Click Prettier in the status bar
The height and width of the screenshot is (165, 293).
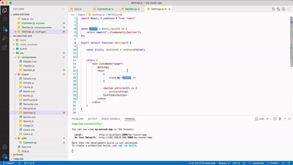pos(273,163)
